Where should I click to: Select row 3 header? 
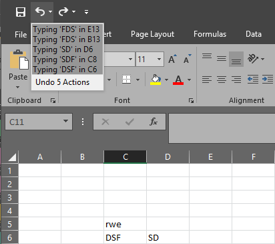10,197
